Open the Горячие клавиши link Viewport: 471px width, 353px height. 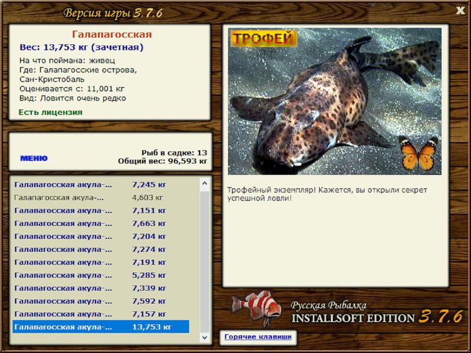click(x=258, y=337)
